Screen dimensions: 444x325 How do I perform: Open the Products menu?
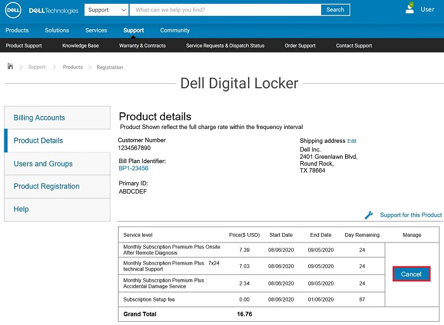(17, 30)
